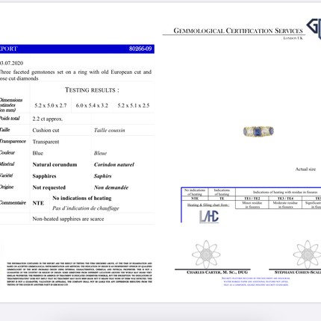Click Non-heated sapphires are scarce note

coord(68,219)
